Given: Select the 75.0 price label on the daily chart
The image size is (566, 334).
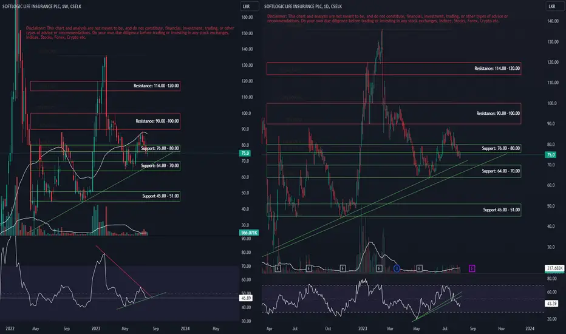Looking at the screenshot, I should pos(550,154).
